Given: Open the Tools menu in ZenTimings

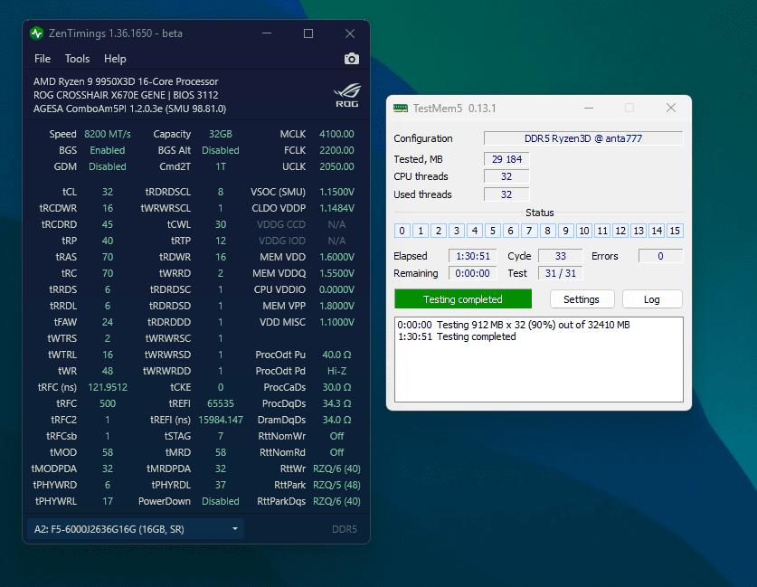Looking at the screenshot, I should pyautogui.click(x=77, y=59).
